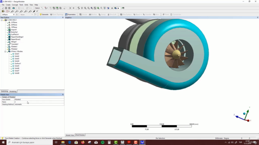The image size is (259, 145).
Task: Select the Box Zoom tool icon
Action: [89, 8]
